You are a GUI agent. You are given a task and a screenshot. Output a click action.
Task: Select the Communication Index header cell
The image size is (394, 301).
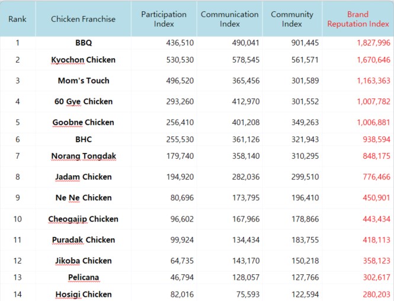(230, 19)
